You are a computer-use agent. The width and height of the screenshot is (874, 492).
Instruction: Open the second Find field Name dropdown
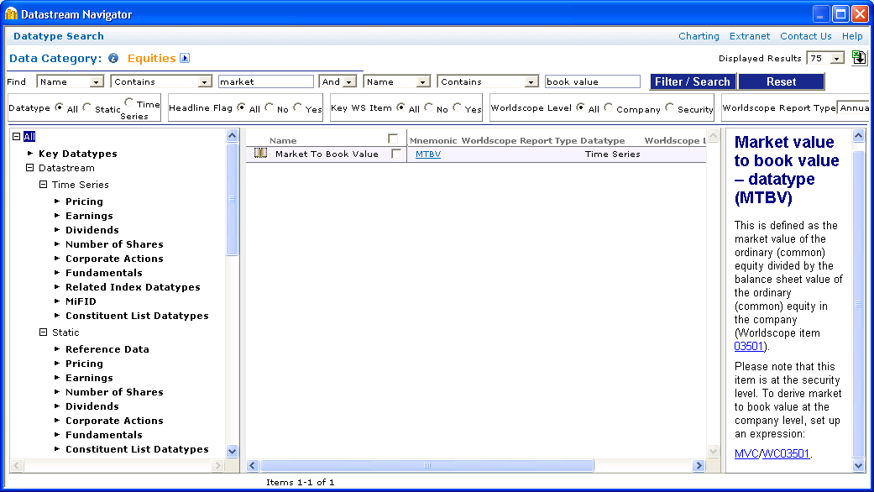[423, 82]
